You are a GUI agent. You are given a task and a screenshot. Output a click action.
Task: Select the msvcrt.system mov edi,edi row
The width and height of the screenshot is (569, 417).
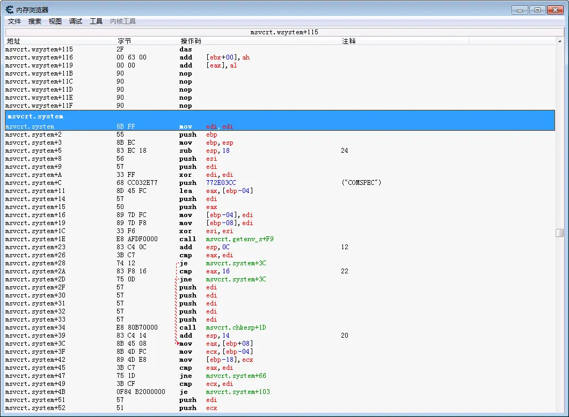[x=280, y=126]
